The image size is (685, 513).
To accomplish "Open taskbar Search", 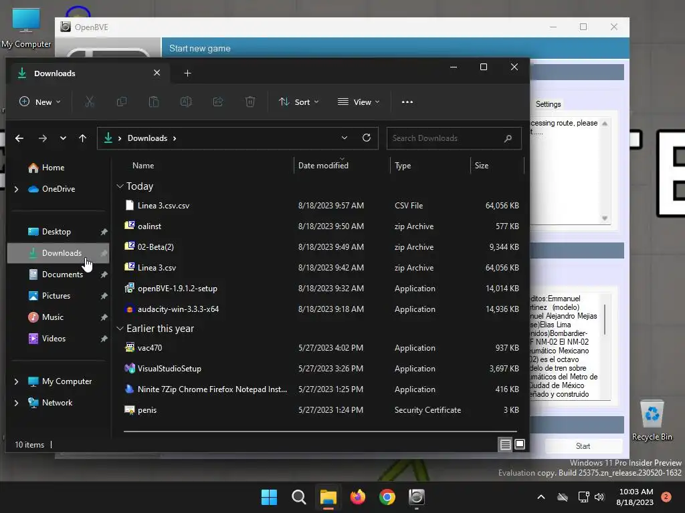I will tap(299, 497).
